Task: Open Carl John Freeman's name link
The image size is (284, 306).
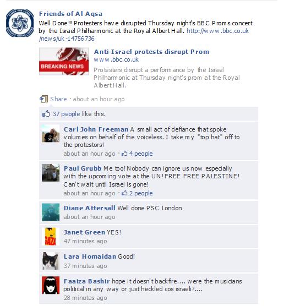Action: pos(96,129)
